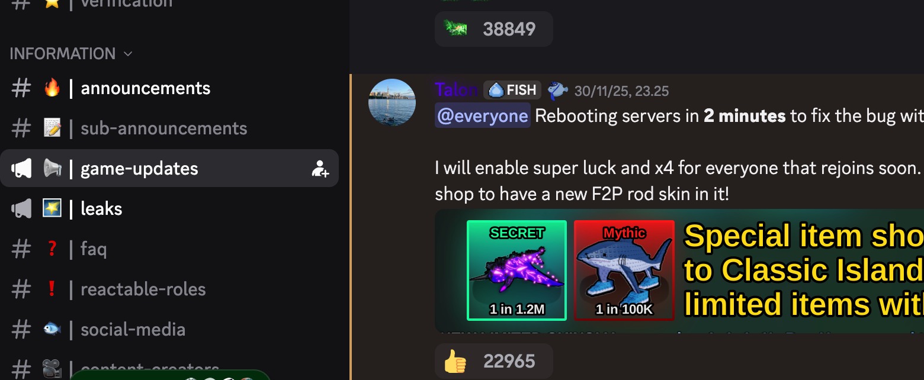Screen dimensions: 924x380
Task: Open the game-updates announcement channel
Action: coord(169,169)
